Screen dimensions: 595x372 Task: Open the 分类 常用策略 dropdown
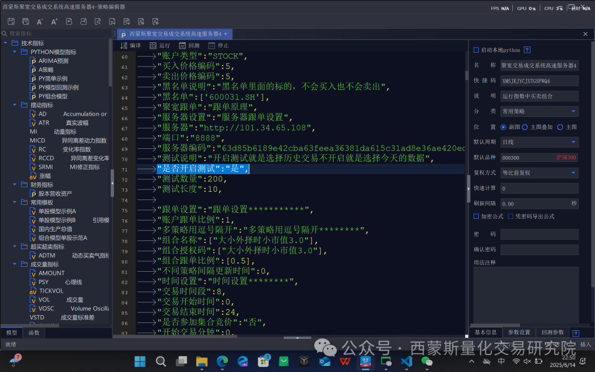point(539,111)
